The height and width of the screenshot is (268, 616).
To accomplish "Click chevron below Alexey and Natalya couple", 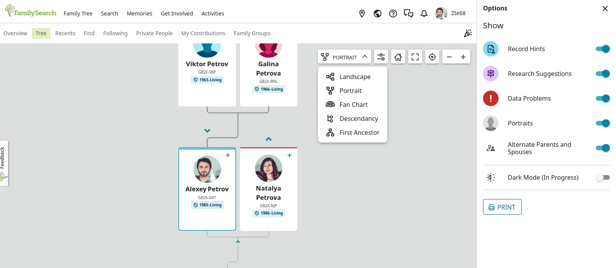I will click(238, 242).
